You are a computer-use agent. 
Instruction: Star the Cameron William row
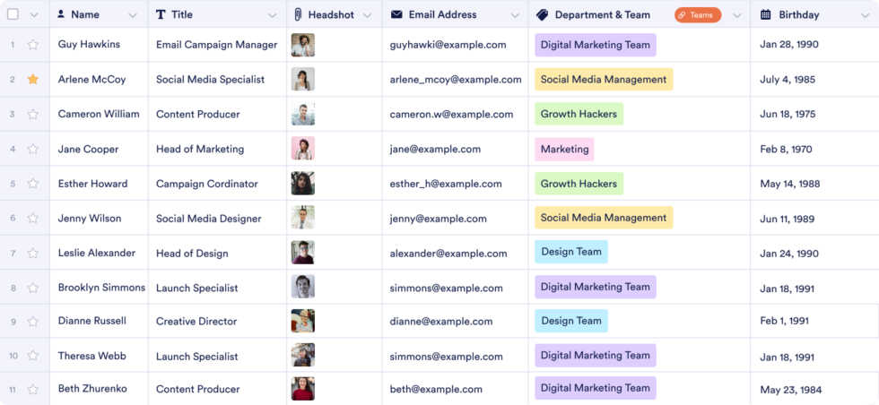click(x=33, y=115)
